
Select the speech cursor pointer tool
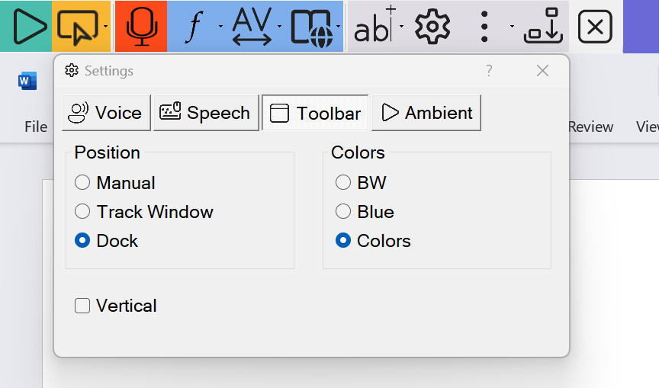point(76,27)
